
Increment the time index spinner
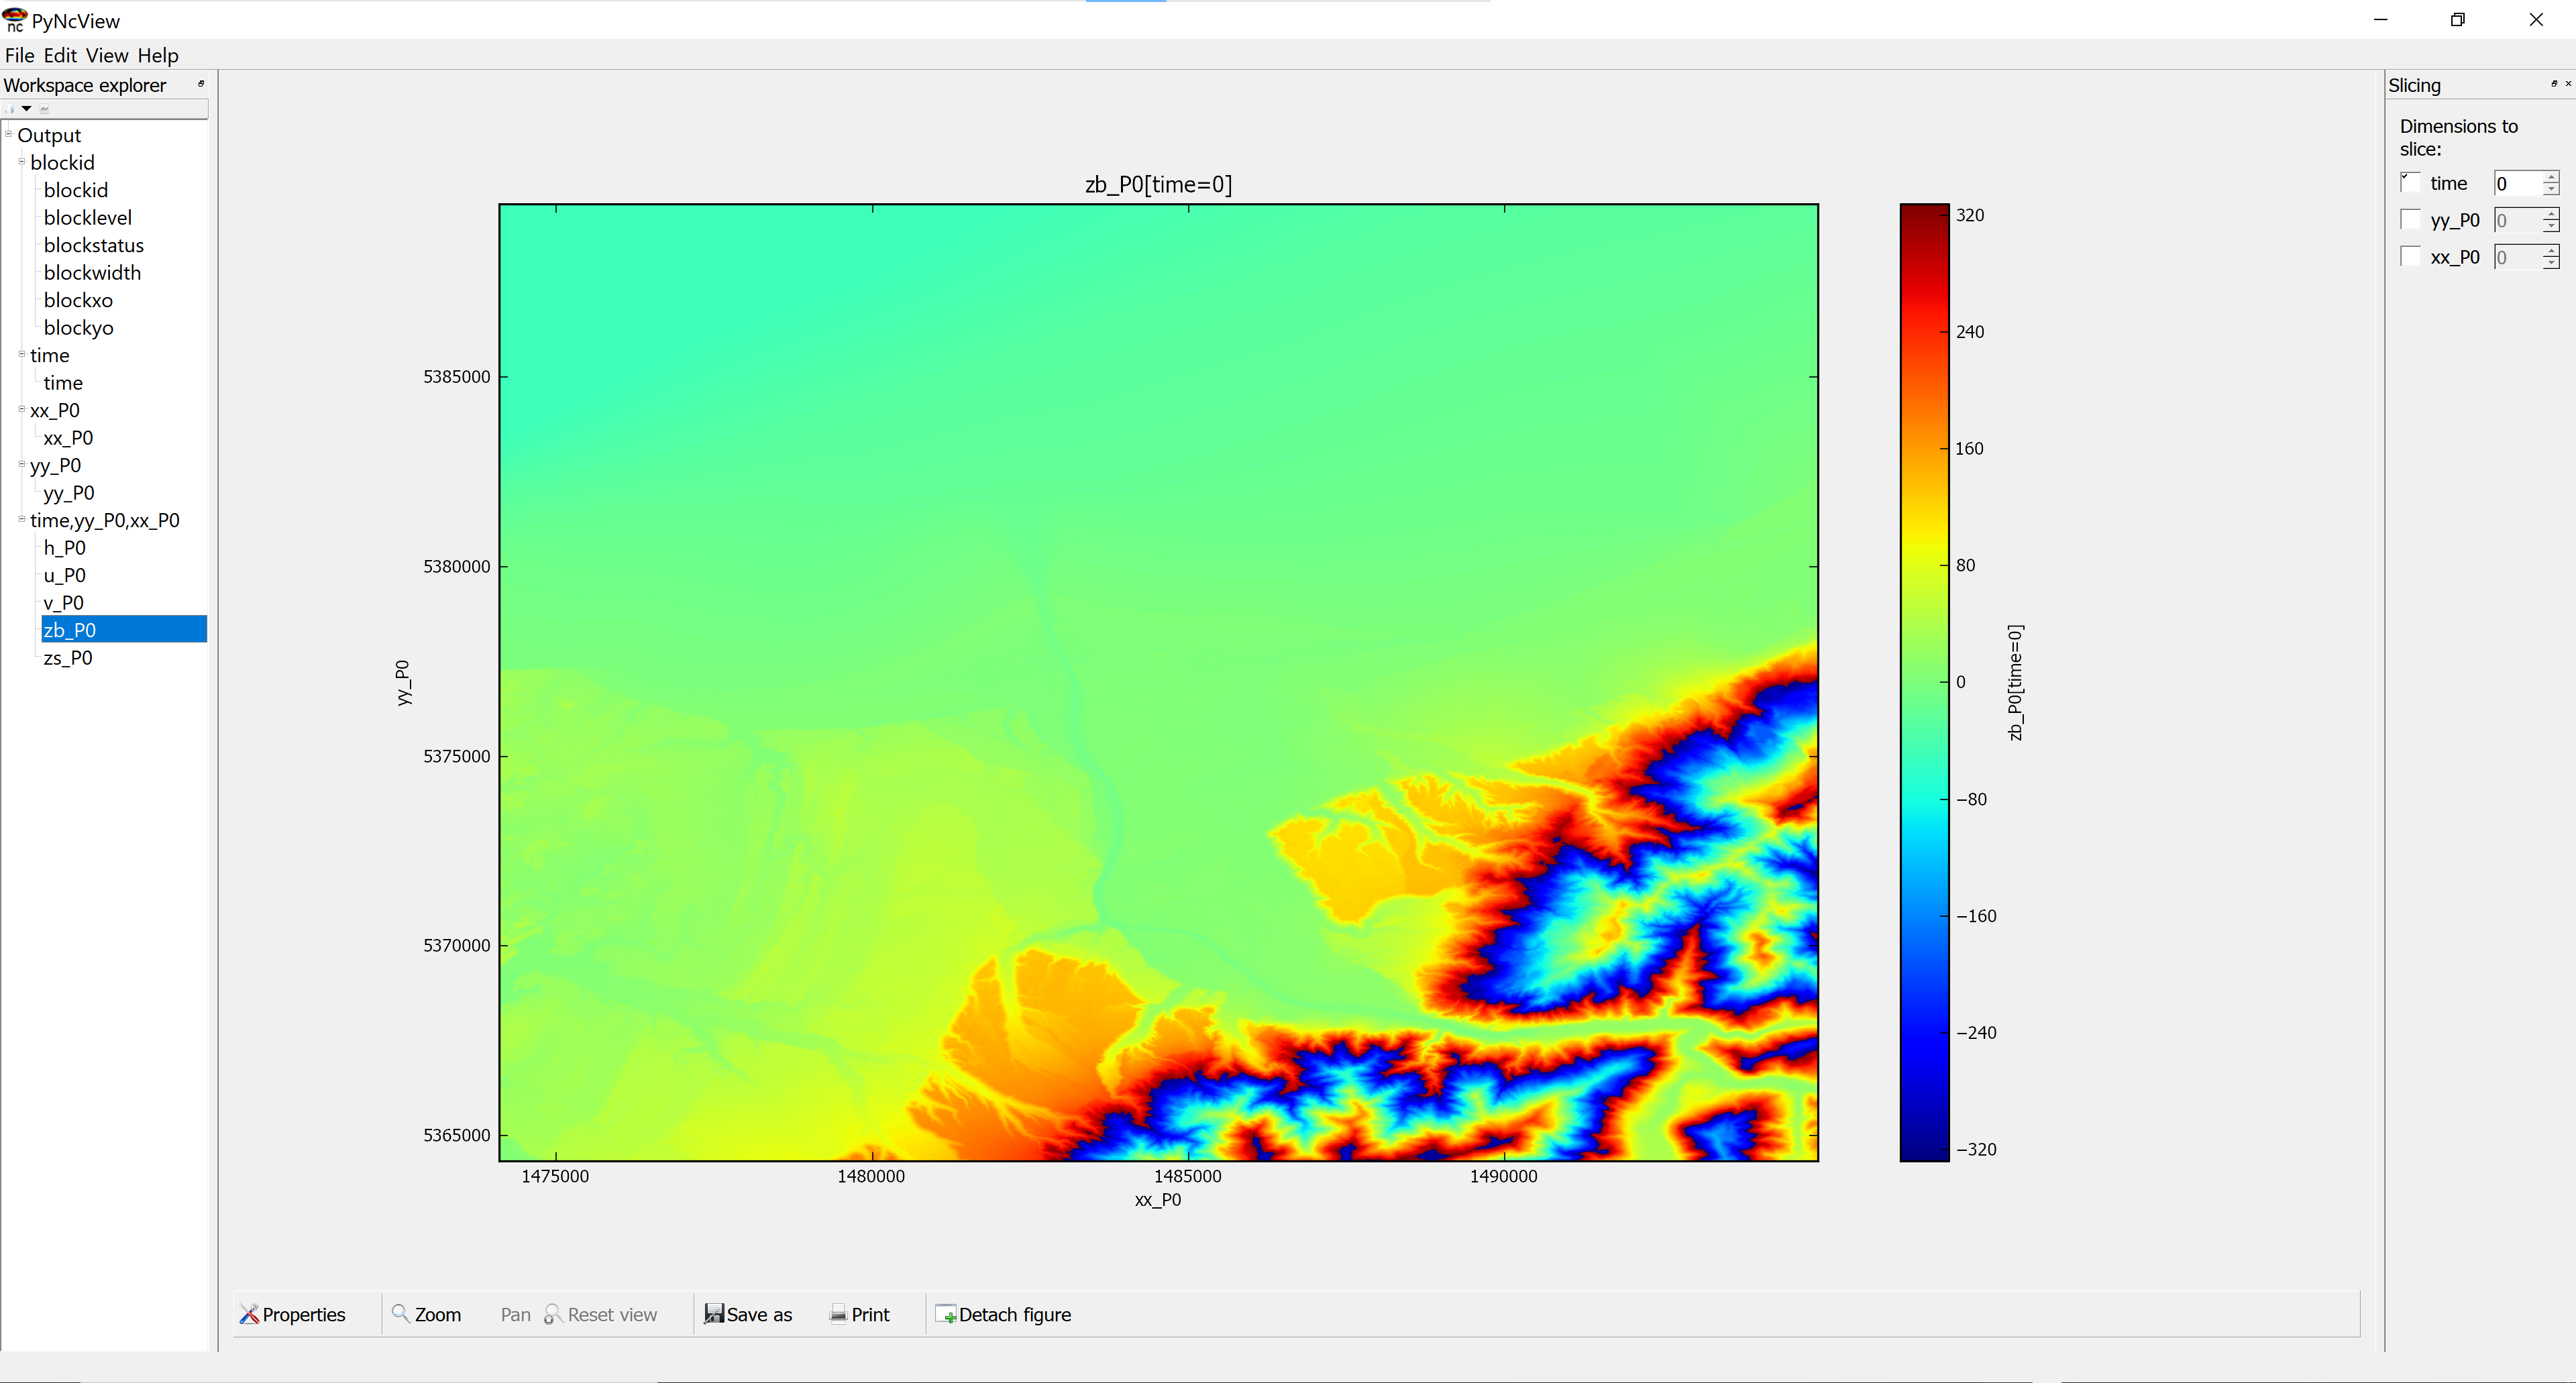tap(2551, 177)
